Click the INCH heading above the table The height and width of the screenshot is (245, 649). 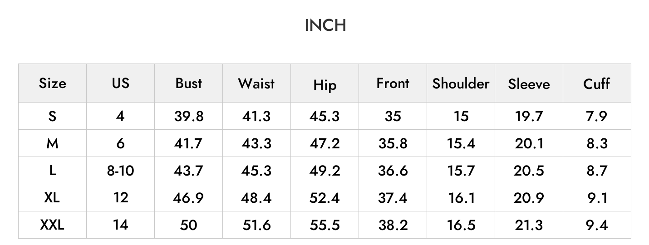click(x=325, y=25)
